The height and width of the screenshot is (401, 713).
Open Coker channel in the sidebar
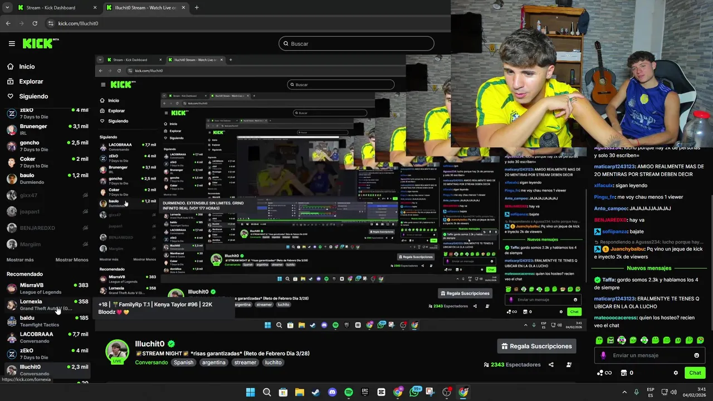coord(47,162)
